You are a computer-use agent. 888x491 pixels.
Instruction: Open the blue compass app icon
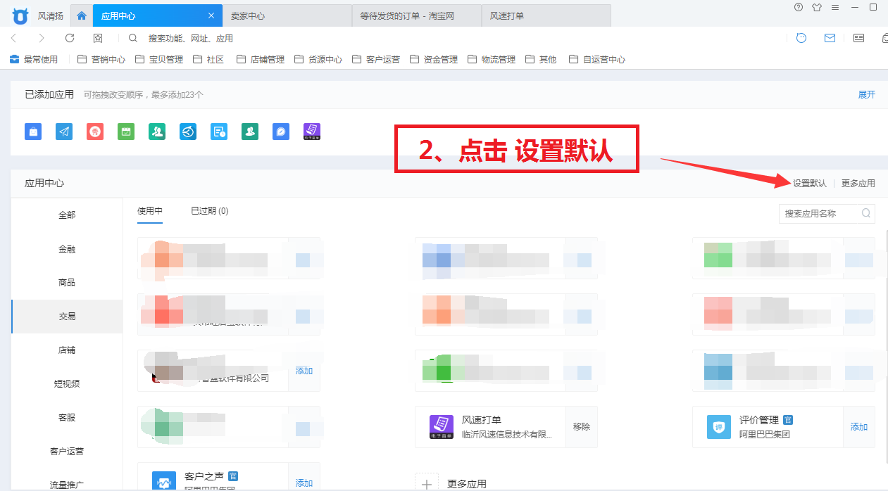pos(281,132)
